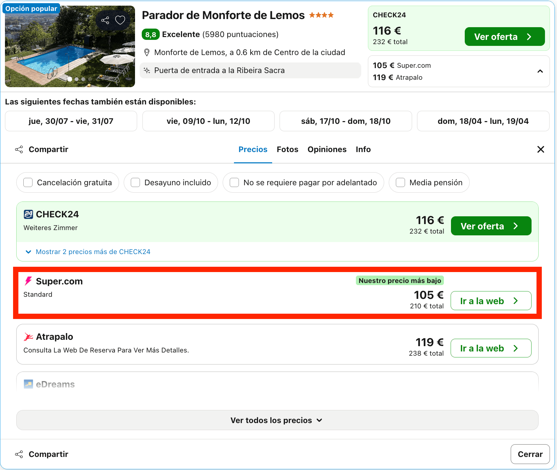The height and width of the screenshot is (470, 557).
Task: Click Compartir at the bottom
Action: [x=42, y=454]
